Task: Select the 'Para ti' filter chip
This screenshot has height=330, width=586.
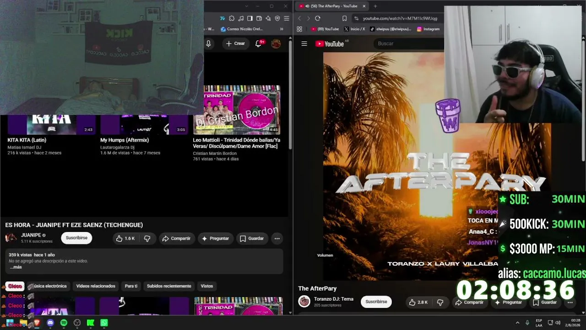Action: click(x=131, y=286)
